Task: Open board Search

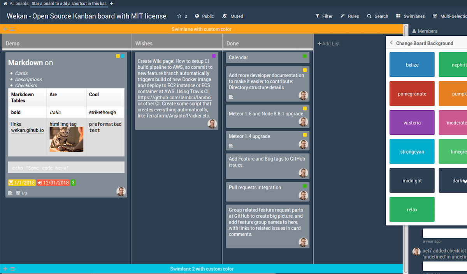Action: (377, 16)
